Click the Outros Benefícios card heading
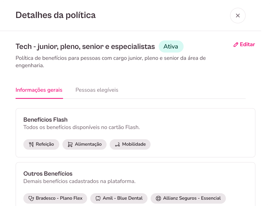The height and width of the screenshot is (206, 271). [48, 174]
